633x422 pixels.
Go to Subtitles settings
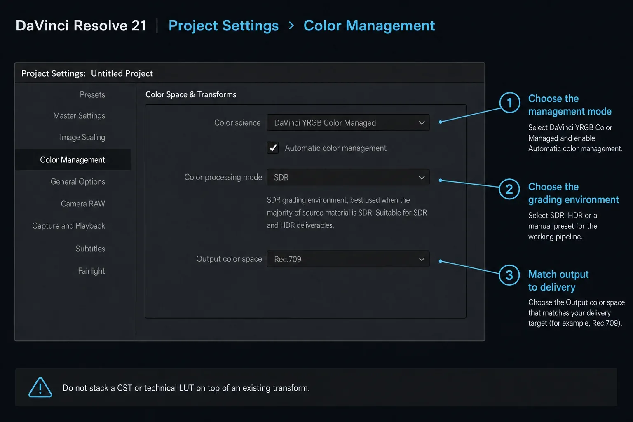[90, 249]
